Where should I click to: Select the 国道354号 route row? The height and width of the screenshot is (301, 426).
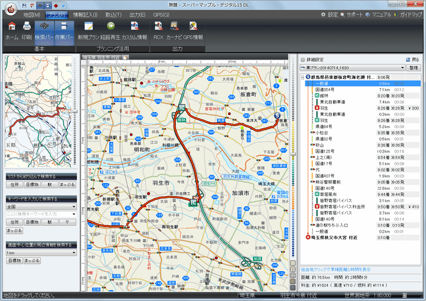(x=363, y=89)
